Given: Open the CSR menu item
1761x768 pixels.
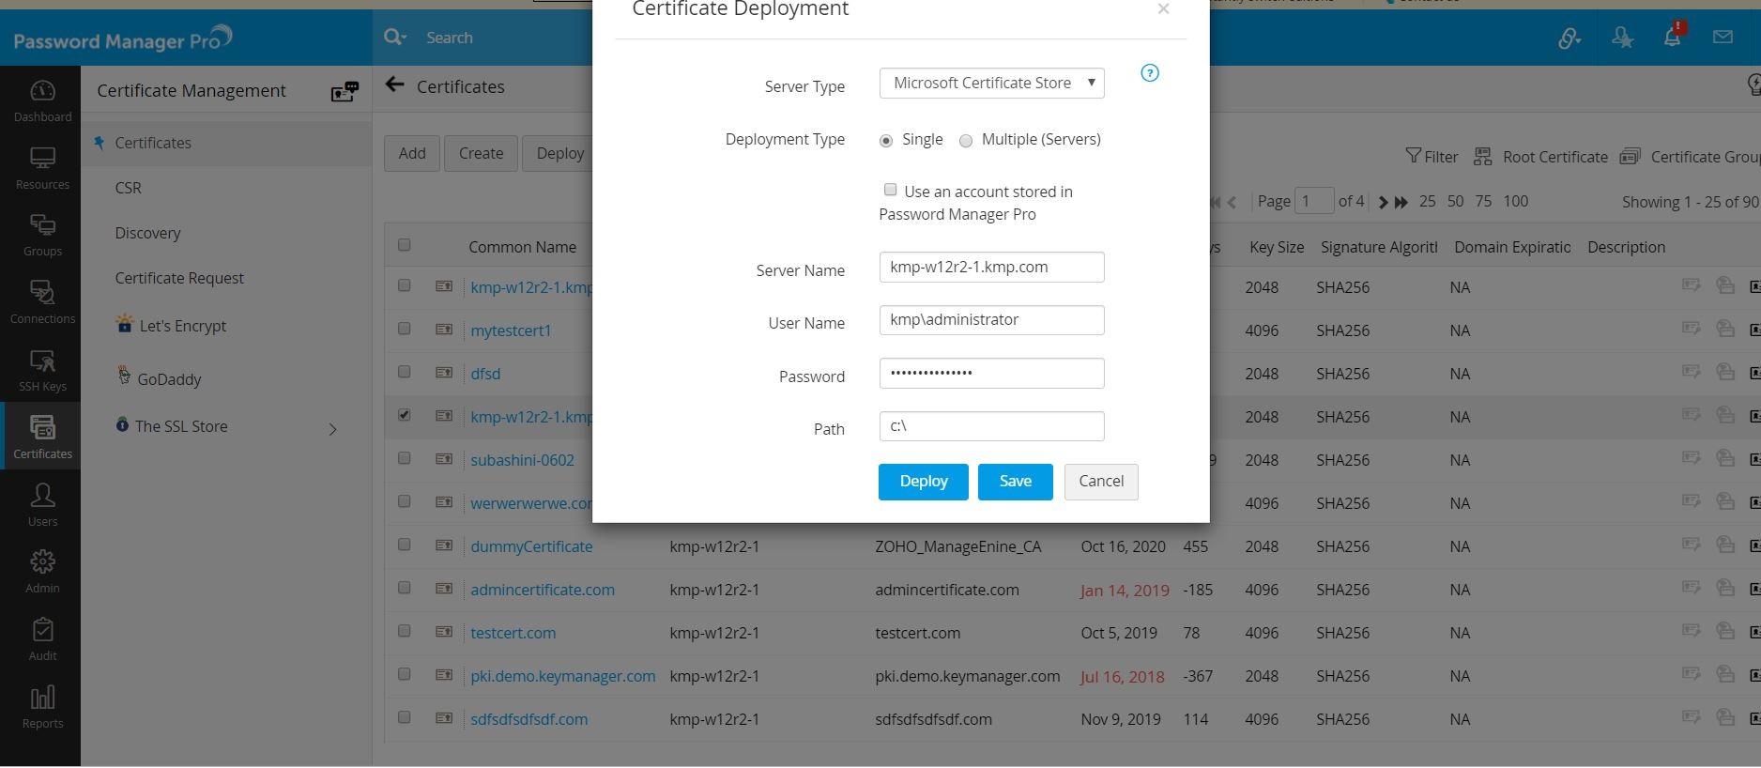Looking at the screenshot, I should (128, 188).
